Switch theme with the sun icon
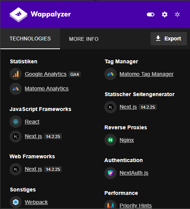This screenshot has width=190, height=209. tap(177, 14)
